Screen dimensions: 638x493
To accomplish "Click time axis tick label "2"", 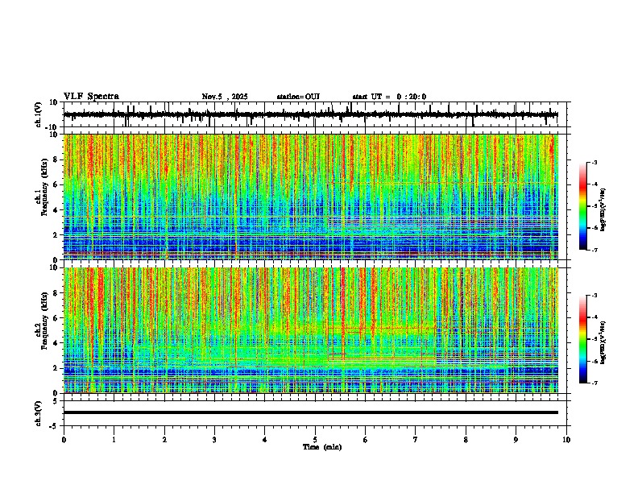I will click(164, 440).
